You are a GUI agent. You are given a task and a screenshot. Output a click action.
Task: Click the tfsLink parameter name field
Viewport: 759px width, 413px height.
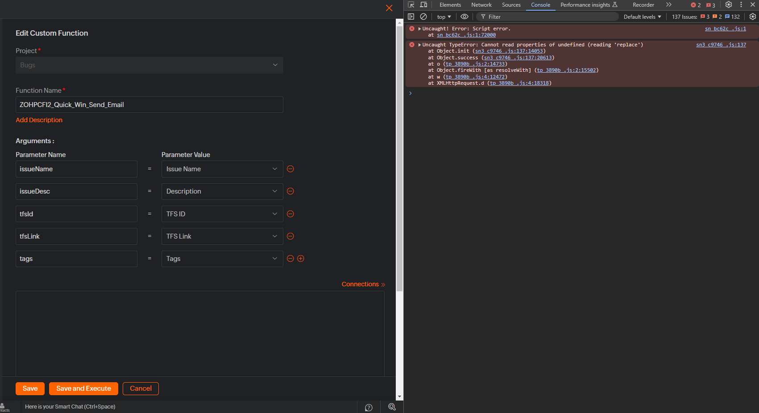pyautogui.click(x=76, y=236)
